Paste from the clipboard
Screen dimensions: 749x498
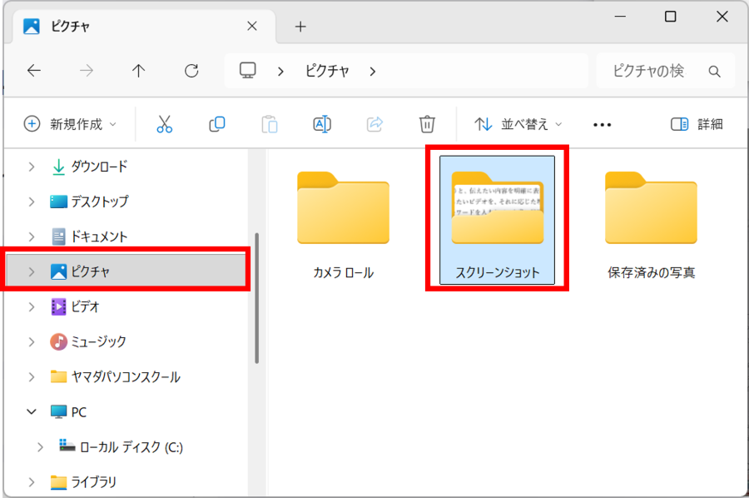(269, 123)
